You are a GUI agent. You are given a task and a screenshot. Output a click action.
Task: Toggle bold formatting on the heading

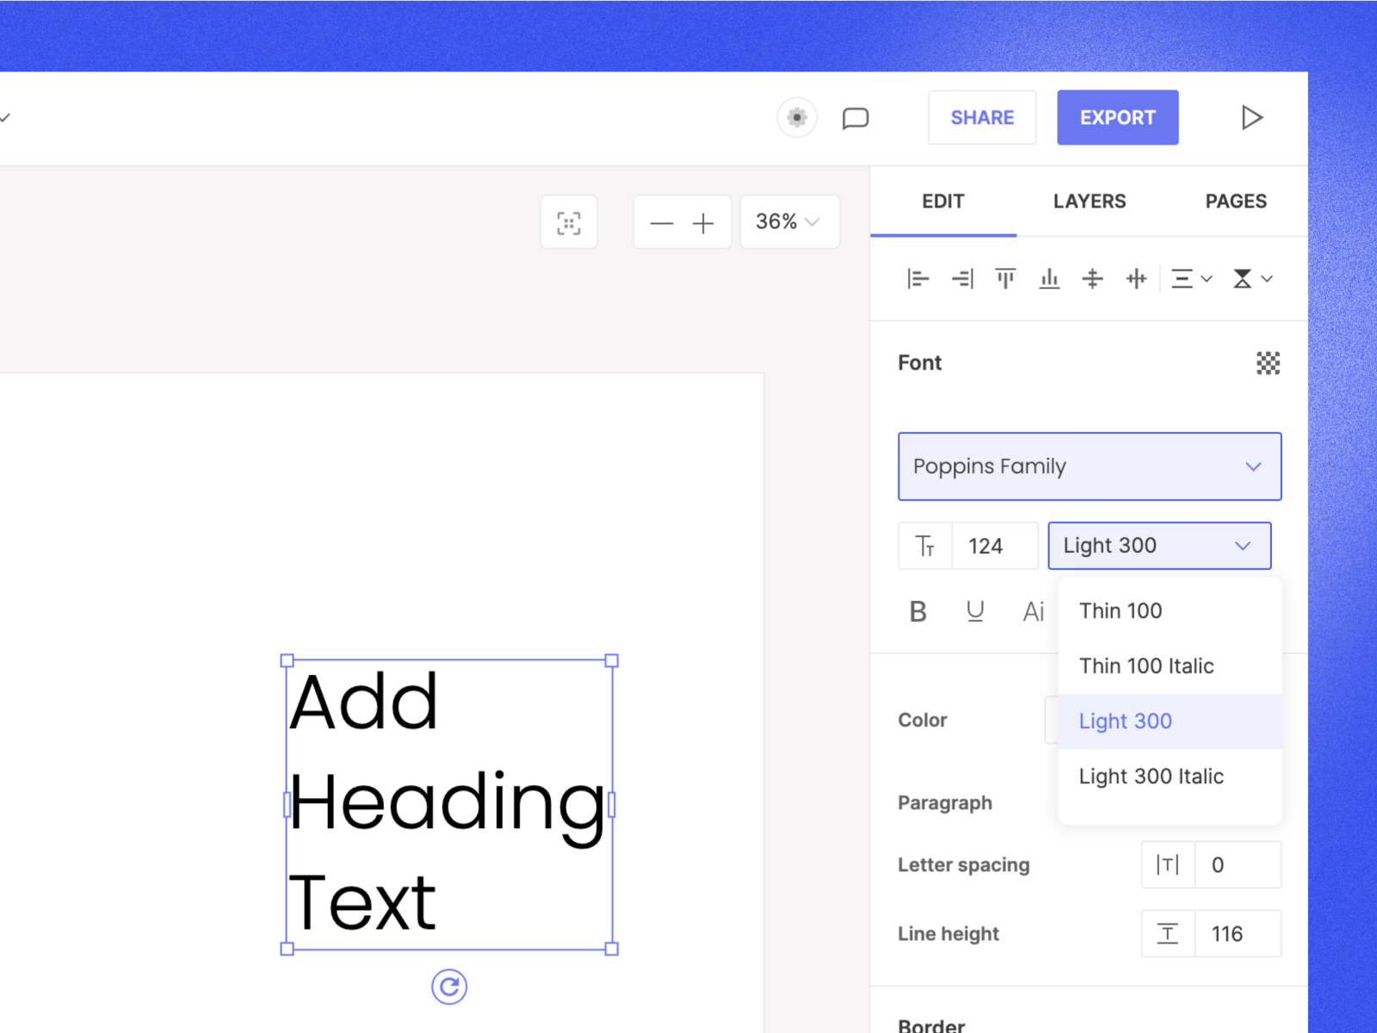click(917, 611)
